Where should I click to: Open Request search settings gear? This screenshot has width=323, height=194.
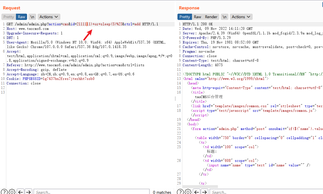click(x=12, y=192)
